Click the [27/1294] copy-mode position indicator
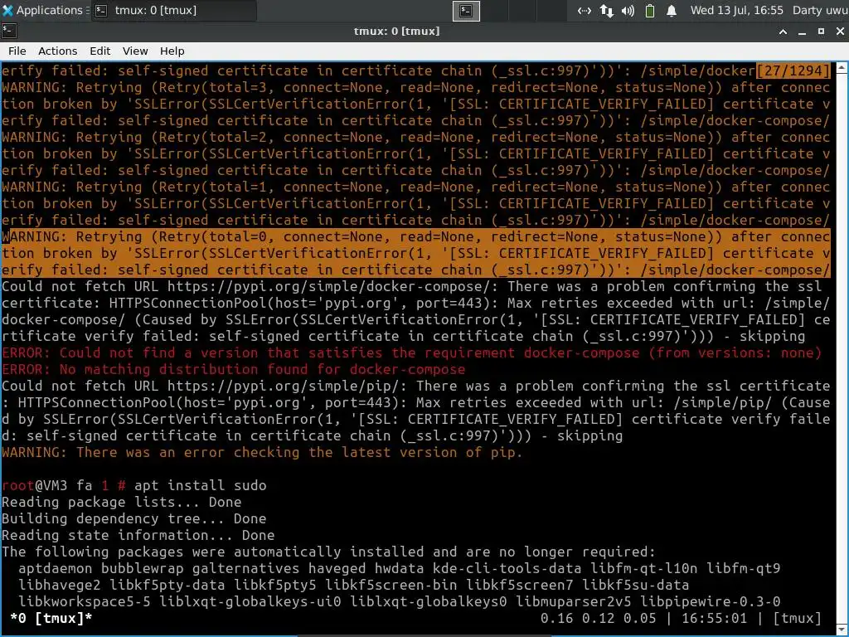849x637 pixels. tap(792, 71)
